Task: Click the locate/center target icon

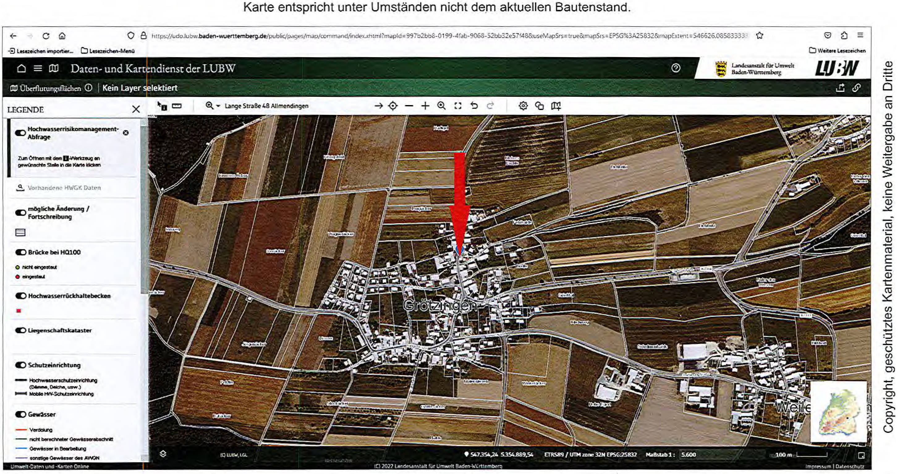Action: 392,107
